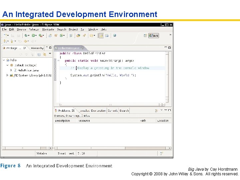The width and height of the screenshot is (240, 180).
Task: Click the Print toolbar icon
Action: click(18, 36)
